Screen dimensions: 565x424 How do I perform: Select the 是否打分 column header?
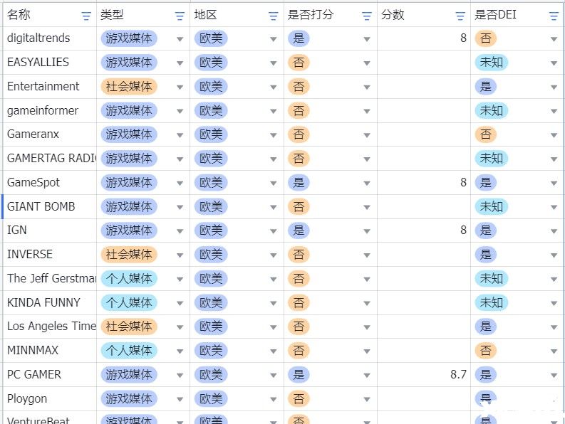[x=331, y=15]
